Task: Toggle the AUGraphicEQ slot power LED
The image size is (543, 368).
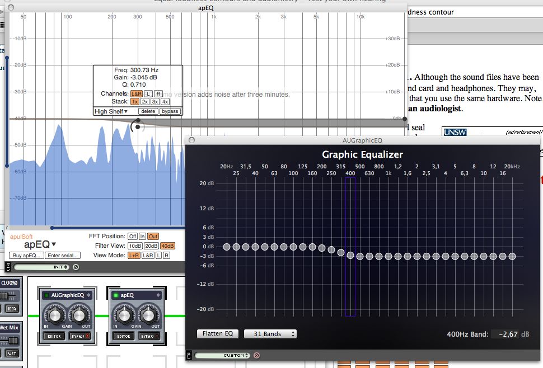Action: 46,295
